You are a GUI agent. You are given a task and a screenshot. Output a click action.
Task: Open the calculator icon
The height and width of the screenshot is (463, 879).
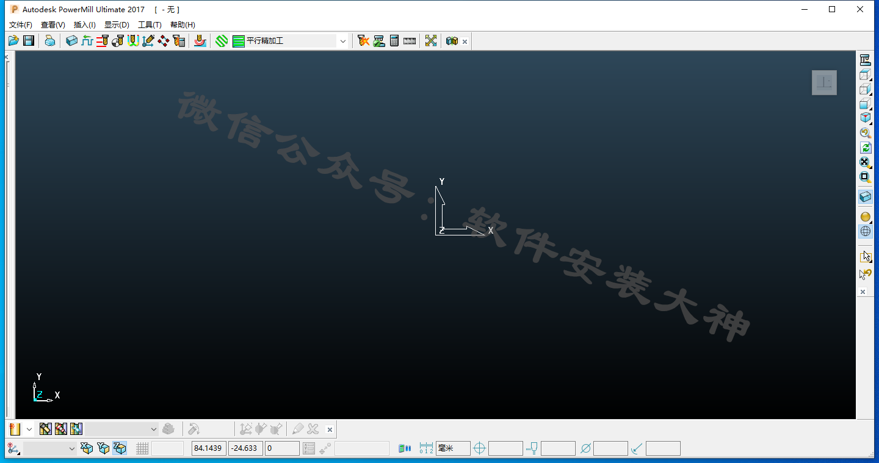[x=394, y=41]
